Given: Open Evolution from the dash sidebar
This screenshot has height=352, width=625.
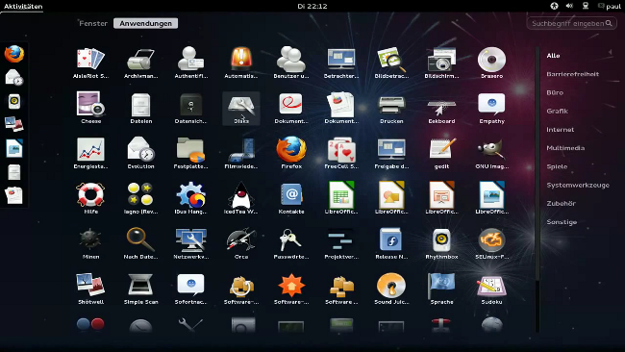Looking at the screenshot, I should pos(14,77).
